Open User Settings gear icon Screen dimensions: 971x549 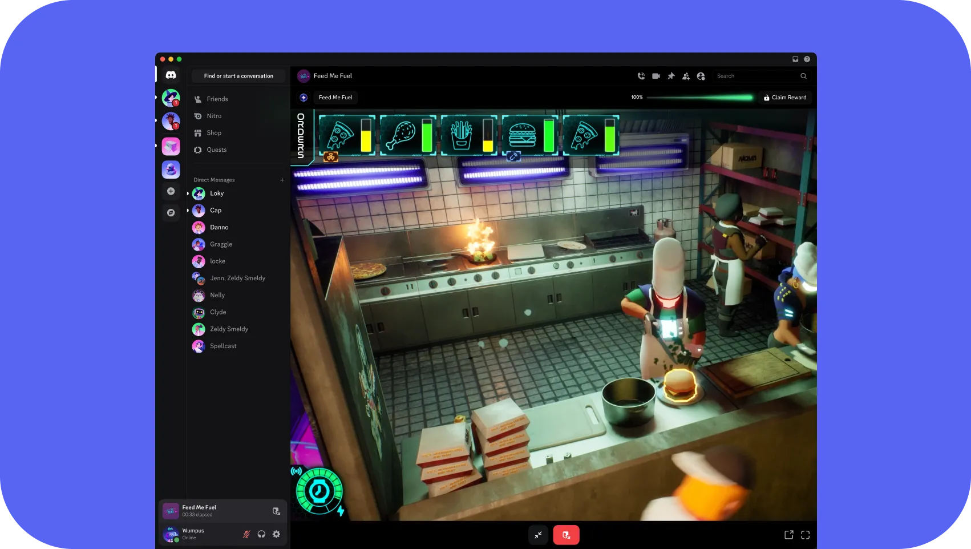pos(276,534)
